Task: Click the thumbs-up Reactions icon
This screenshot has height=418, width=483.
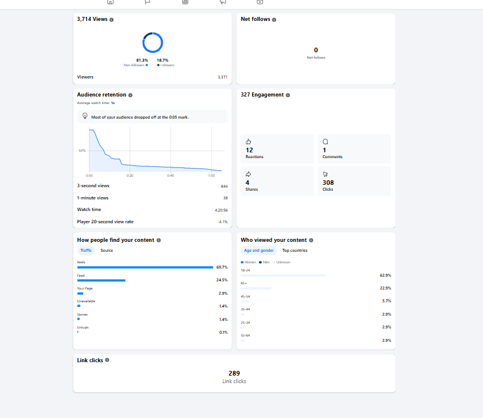Action: pyautogui.click(x=248, y=142)
